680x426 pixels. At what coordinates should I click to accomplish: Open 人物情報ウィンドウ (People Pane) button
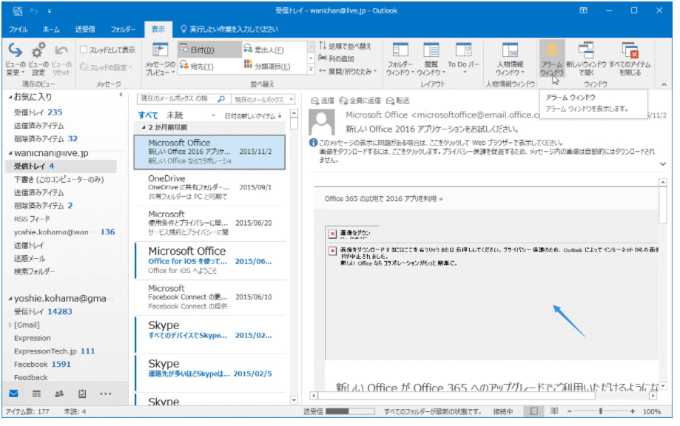510,59
